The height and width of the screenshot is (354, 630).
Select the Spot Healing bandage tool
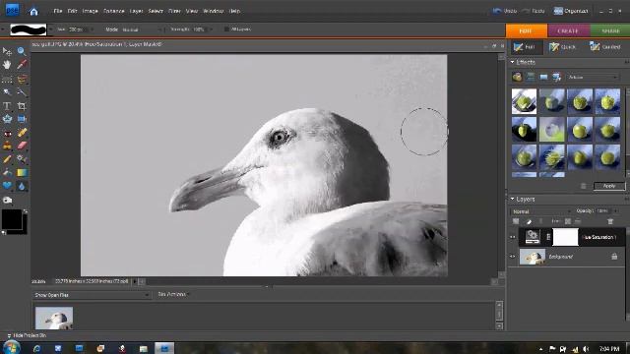[22, 133]
